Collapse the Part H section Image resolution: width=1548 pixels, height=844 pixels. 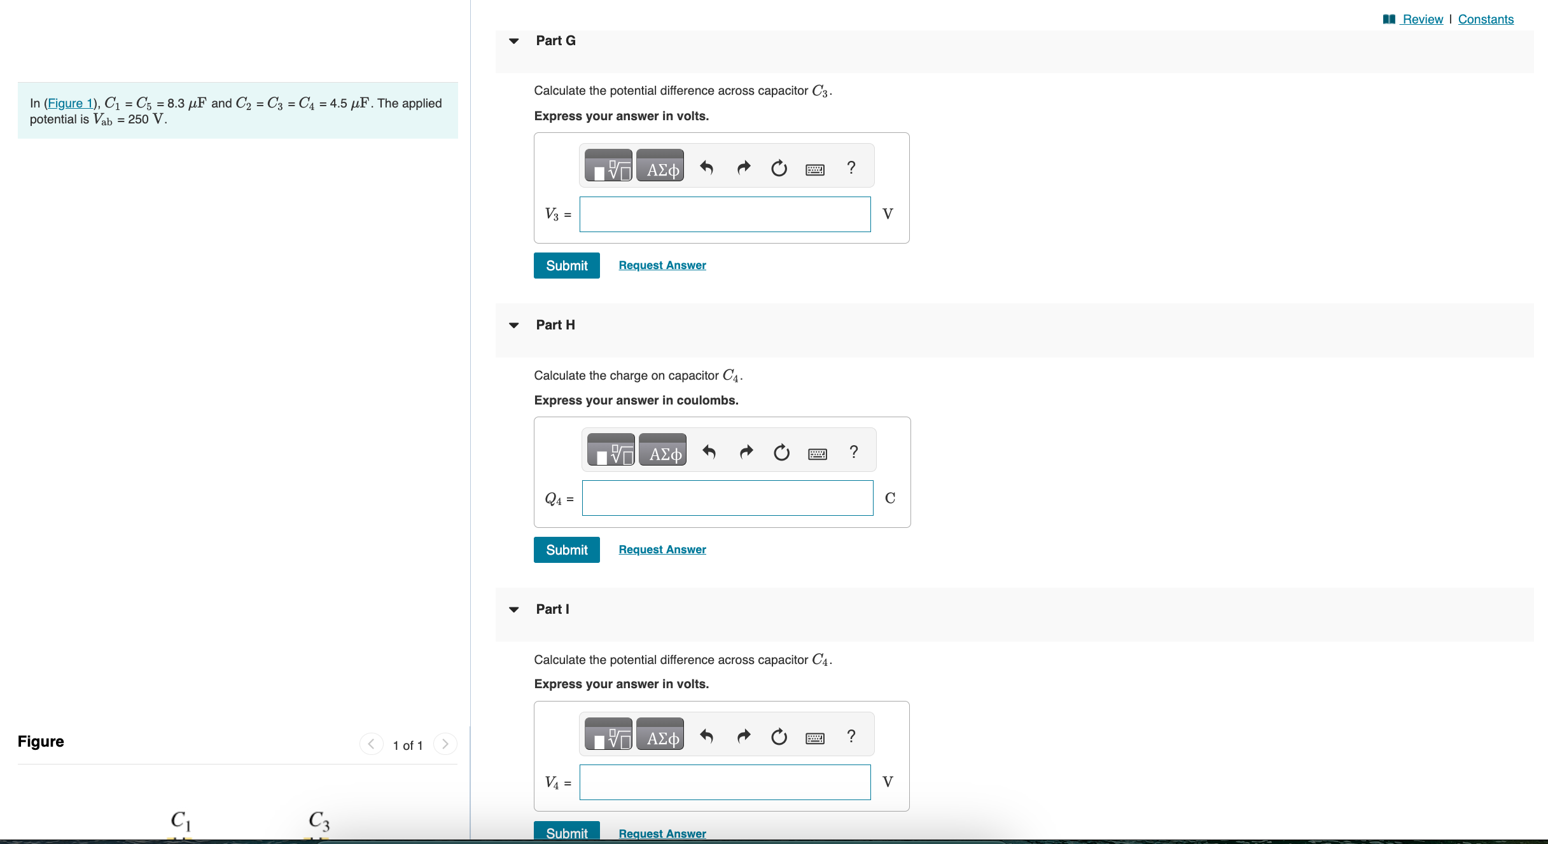click(514, 325)
